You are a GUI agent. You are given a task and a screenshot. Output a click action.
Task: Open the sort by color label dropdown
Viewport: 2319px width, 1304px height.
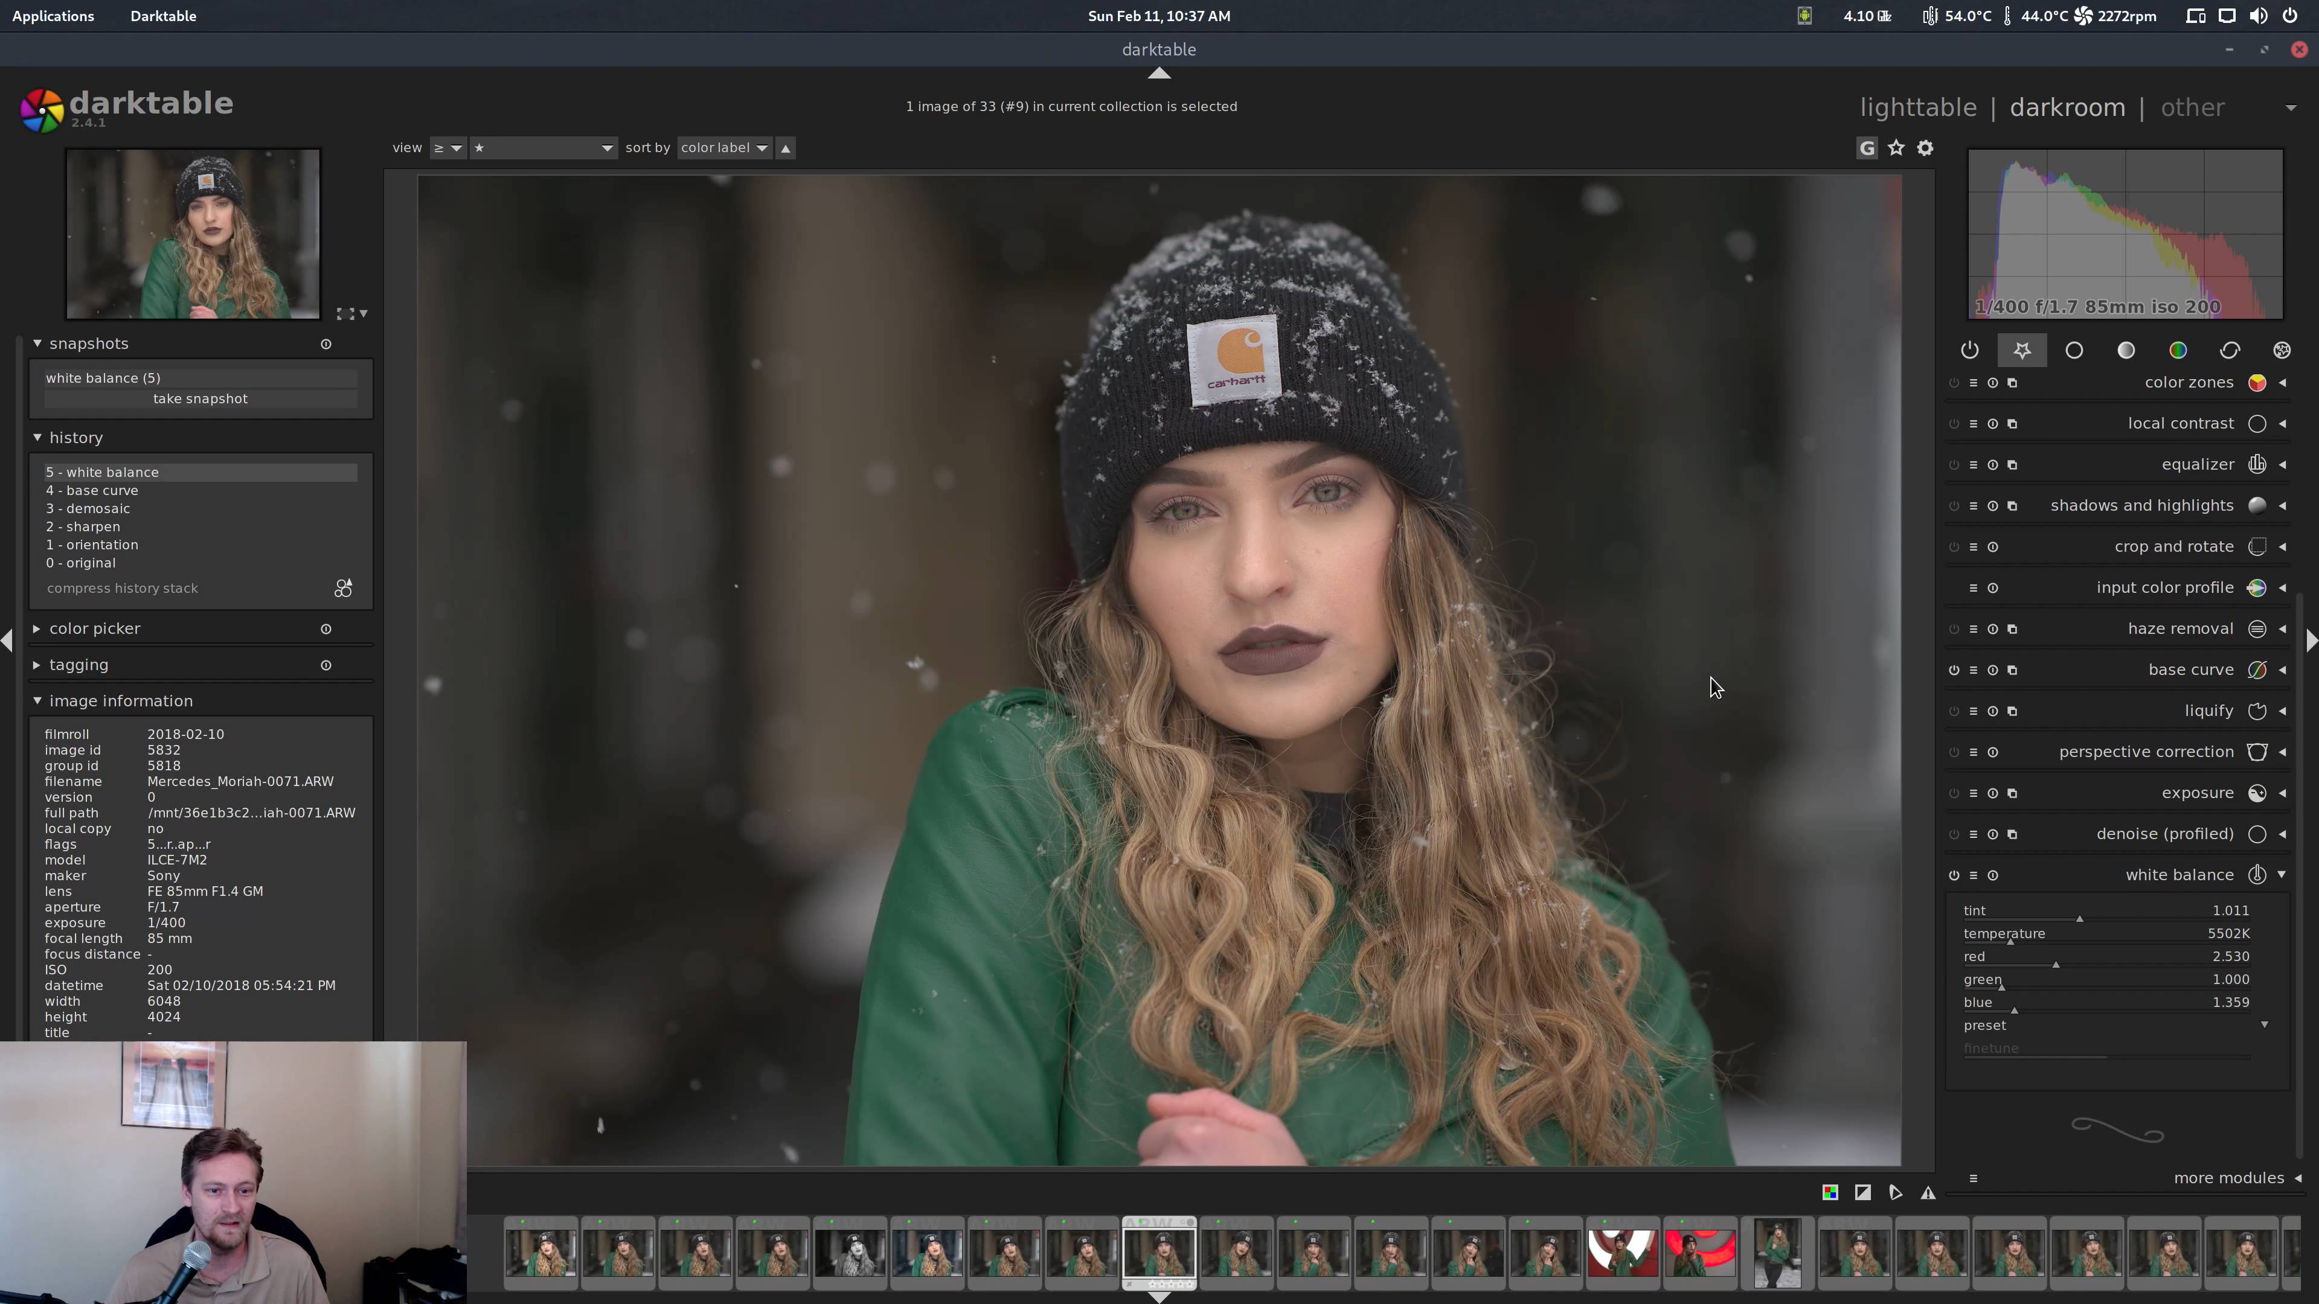(724, 147)
